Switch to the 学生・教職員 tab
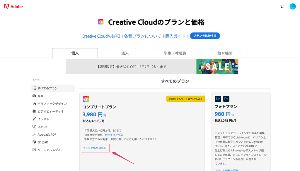Screen dimensions: 300x171 175,53
